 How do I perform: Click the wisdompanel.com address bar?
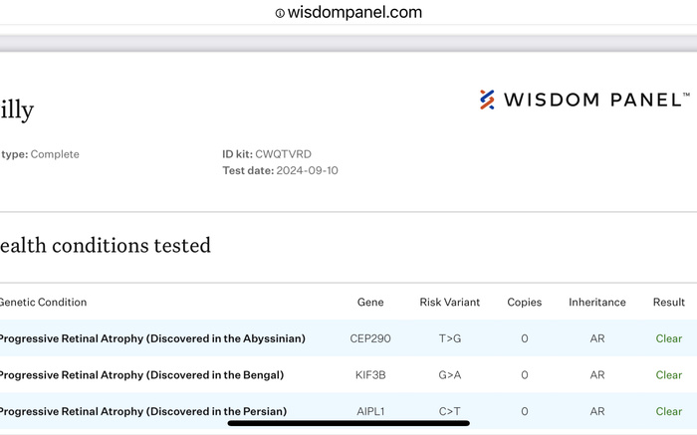[x=353, y=13]
